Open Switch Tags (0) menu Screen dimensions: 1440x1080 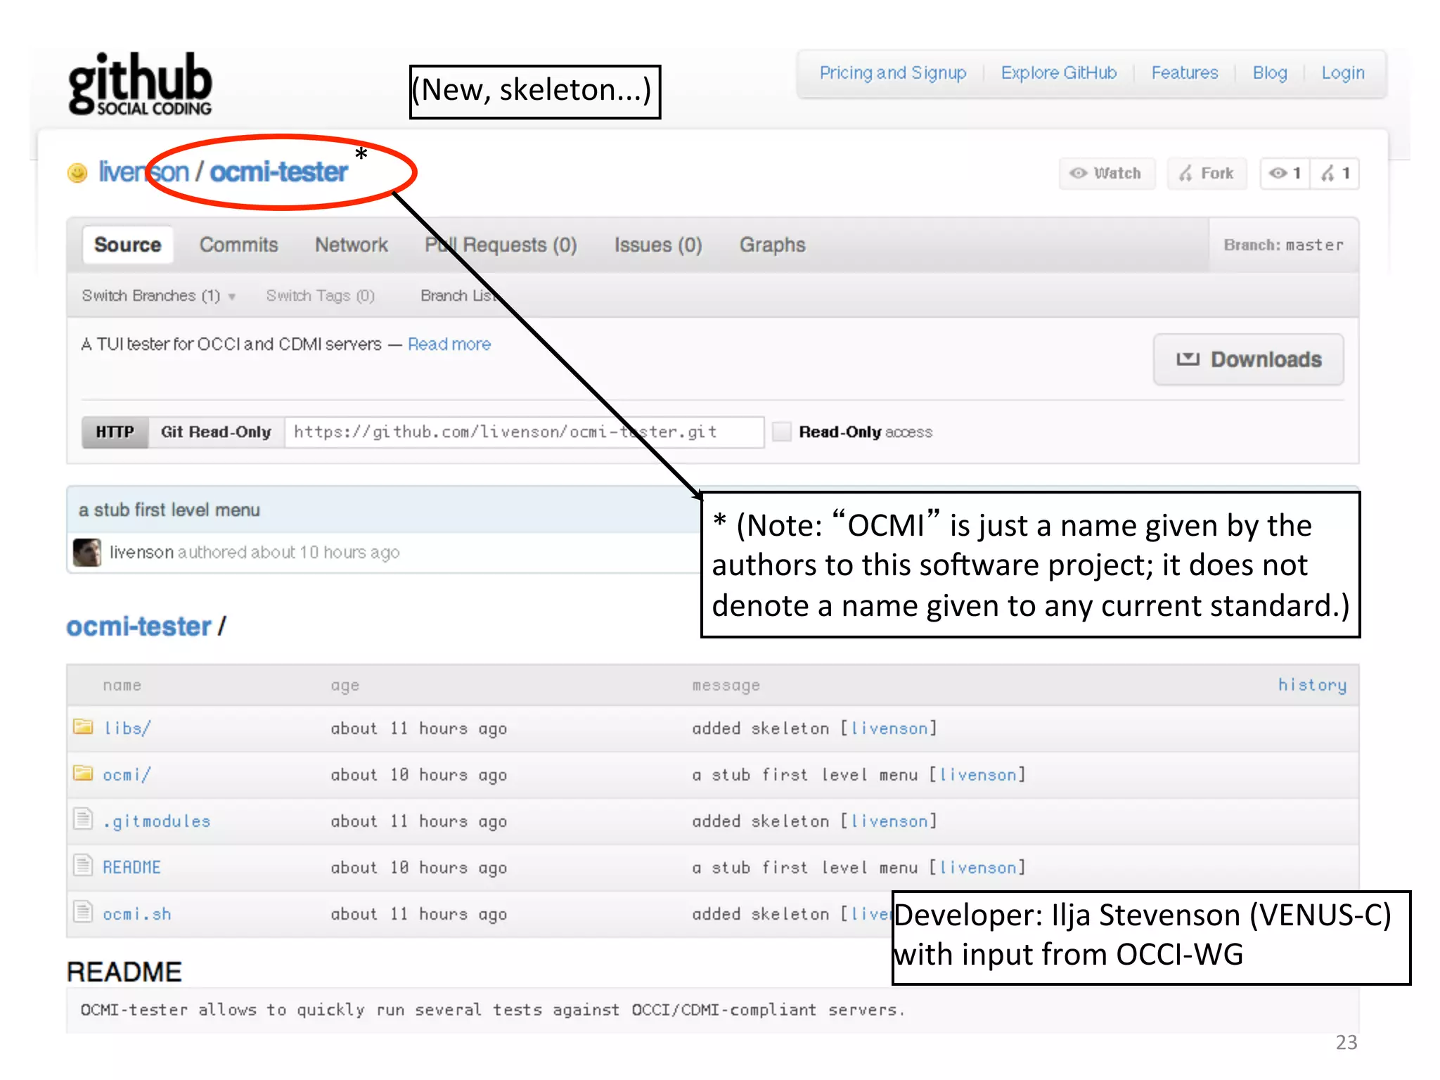pyautogui.click(x=320, y=296)
